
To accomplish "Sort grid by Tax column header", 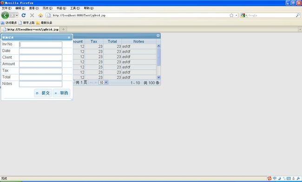I will 94,42.
